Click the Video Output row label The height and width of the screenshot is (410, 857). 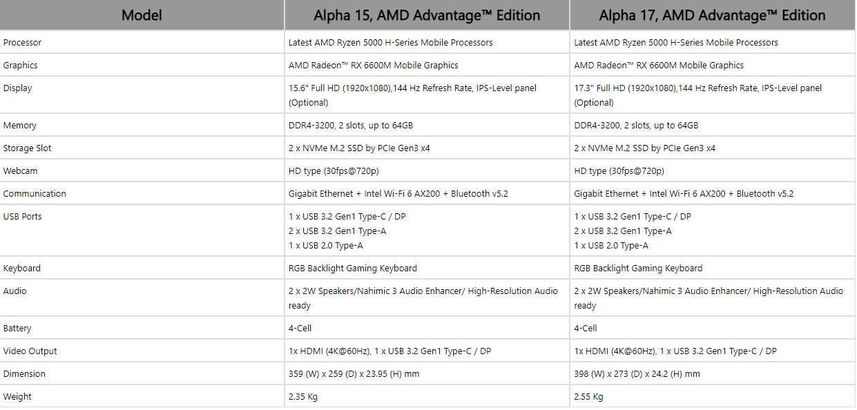(30, 351)
